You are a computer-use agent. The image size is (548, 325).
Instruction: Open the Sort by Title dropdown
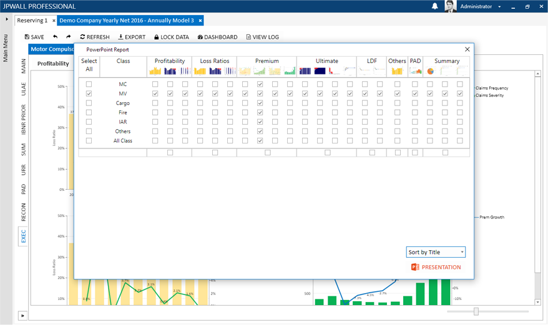pyautogui.click(x=436, y=252)
